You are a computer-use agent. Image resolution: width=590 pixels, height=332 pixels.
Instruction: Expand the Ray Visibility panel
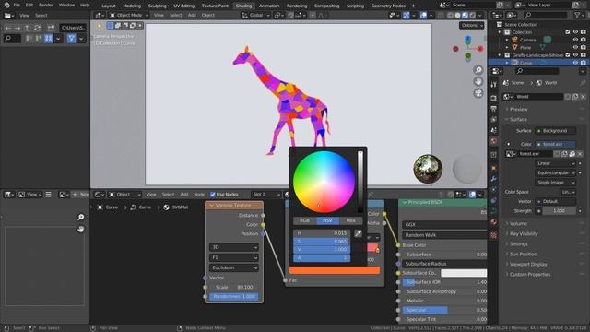pos(524,233)
